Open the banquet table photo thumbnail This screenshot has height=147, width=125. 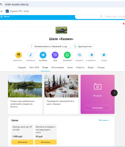click(x=61, y=86)
